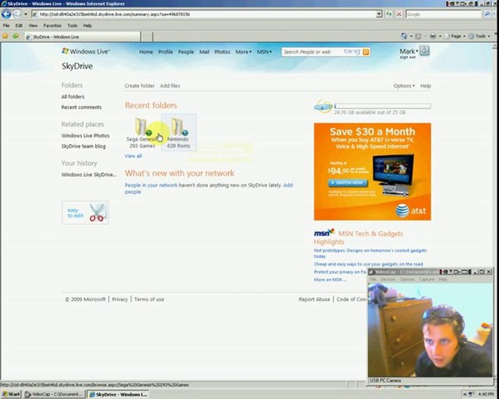Screen dimensions: 499x399
Task: Click the Refresh icon next to address bar
Action: (x=389, y=14)
